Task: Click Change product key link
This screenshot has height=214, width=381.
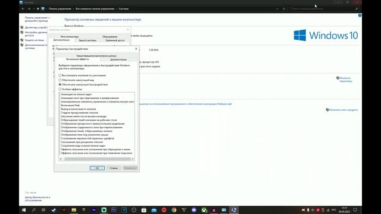Action: pos(343,110)
